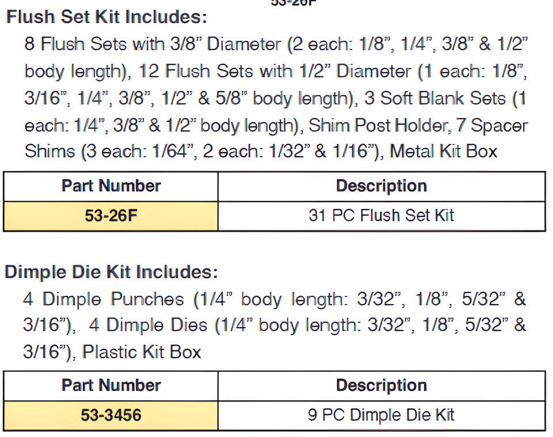Click Part Number header in dimple die table
The image size is (553, 437).
(x=111, y=386)
